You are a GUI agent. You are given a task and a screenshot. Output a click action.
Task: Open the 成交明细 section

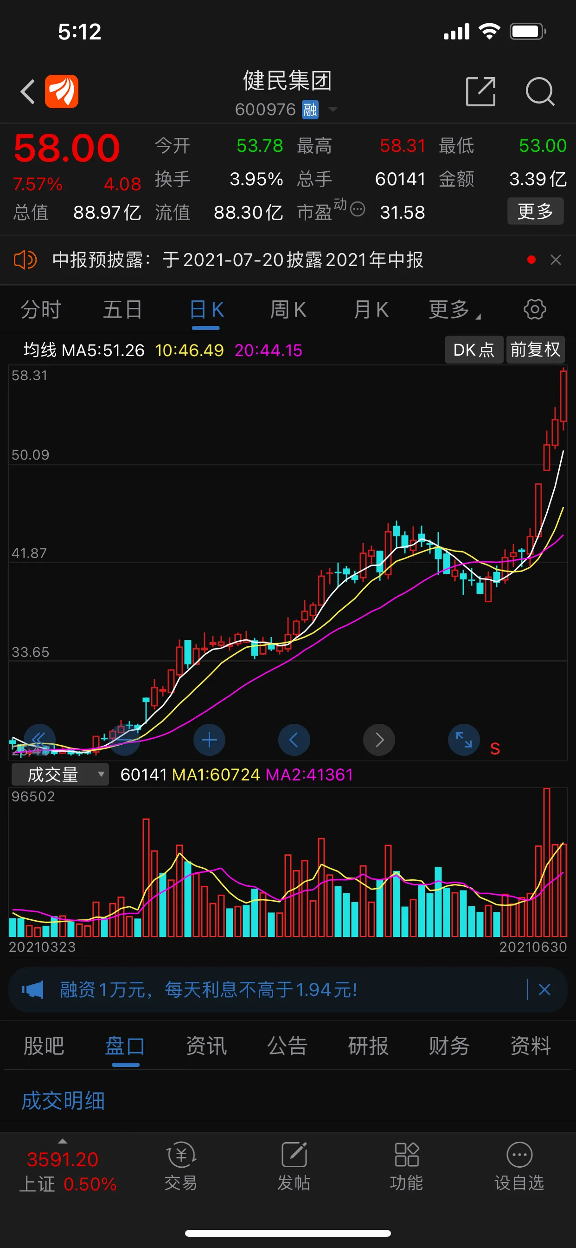click(64, 1101)
